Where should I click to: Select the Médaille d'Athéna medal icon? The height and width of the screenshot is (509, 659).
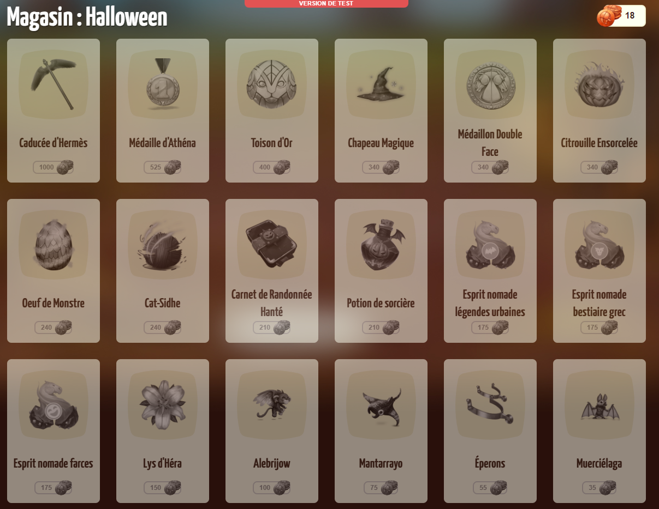click(163, 84)
